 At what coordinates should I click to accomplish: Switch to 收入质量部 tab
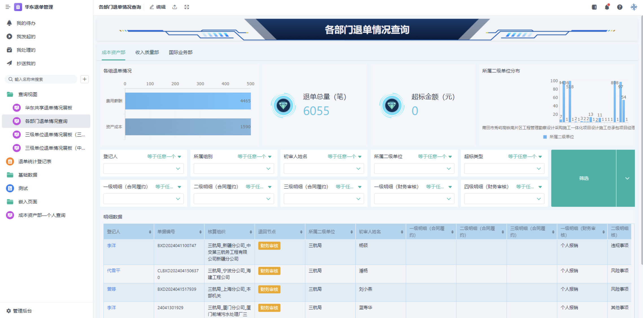tap(147, 52)
